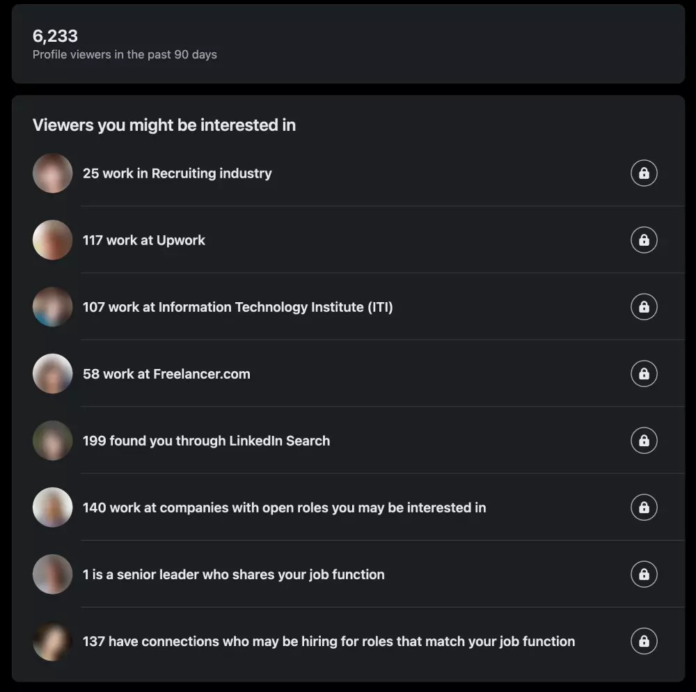
Task: Open "25 work in Recruiting industry" link
Action: (x=177, y=173)
